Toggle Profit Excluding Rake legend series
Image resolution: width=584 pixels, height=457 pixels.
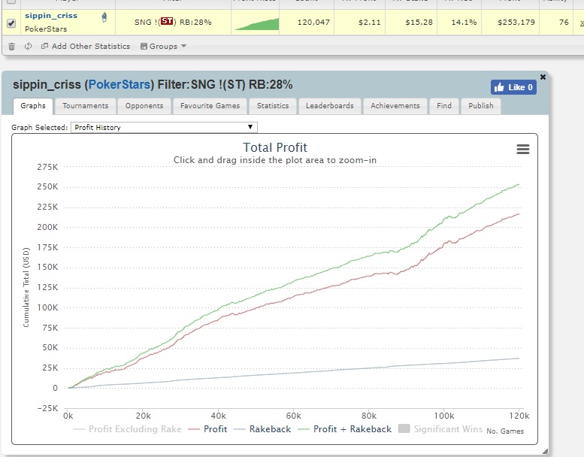click(127, 429)
